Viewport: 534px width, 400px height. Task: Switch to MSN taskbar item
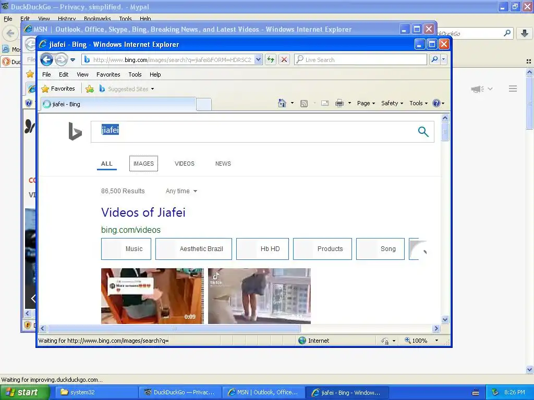[x=263, y=392]
